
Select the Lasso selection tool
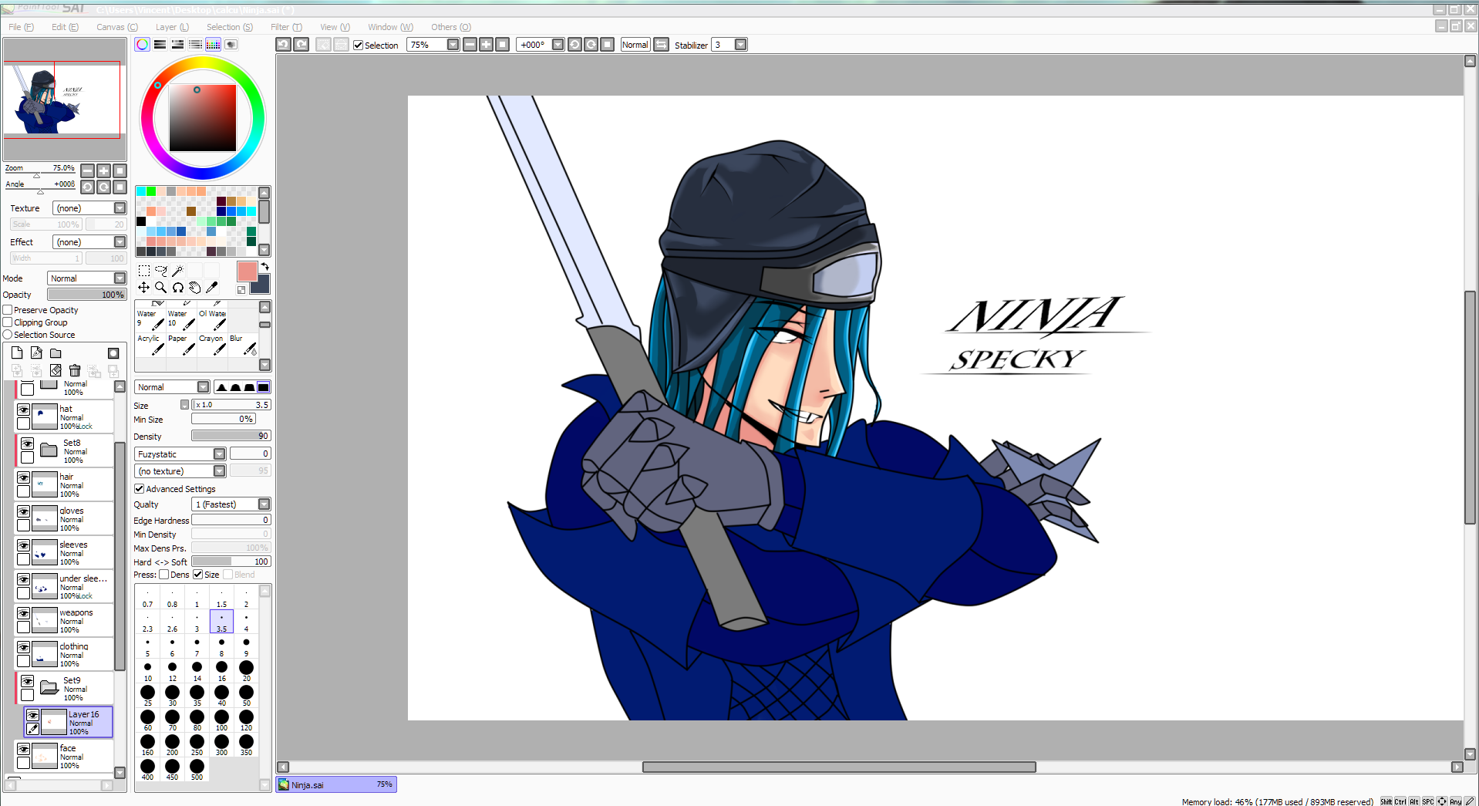tap(161, 271)
